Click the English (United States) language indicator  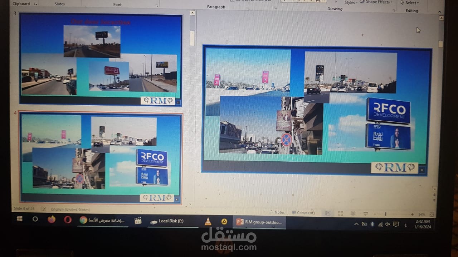70,210
